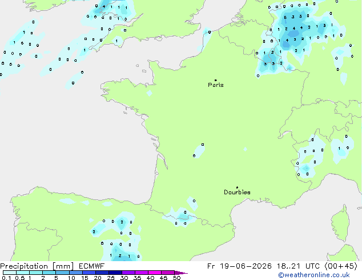Select the legend swatch between 25 and 30
The width and height of the screenshot is (362, 280).
click(x=115, y=273)
